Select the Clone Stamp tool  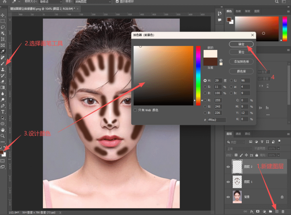pyautogui.click(x=3, y=70)
